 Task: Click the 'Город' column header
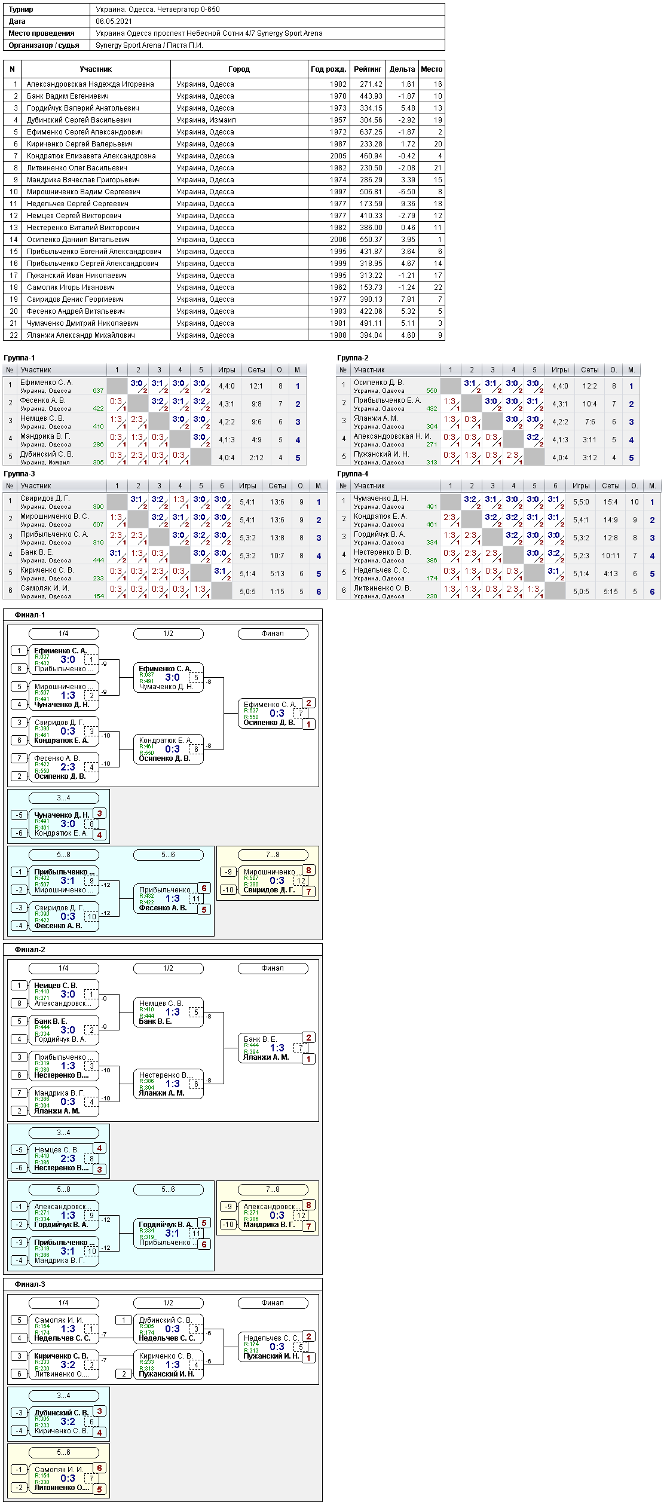coord(239,69)
